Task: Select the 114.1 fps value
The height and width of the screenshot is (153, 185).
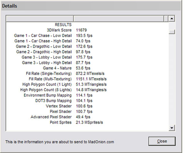Action: point(84,95)
